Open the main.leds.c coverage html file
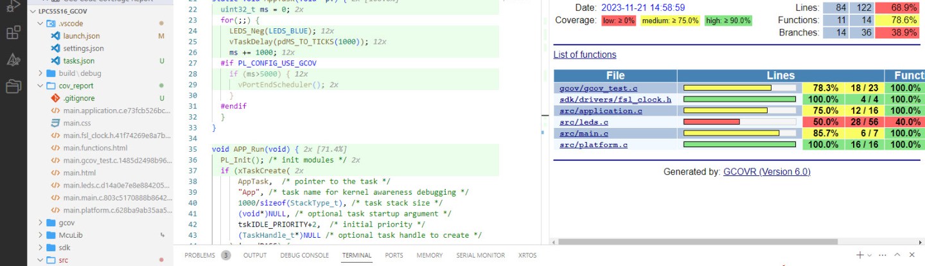 coord(116,186)
